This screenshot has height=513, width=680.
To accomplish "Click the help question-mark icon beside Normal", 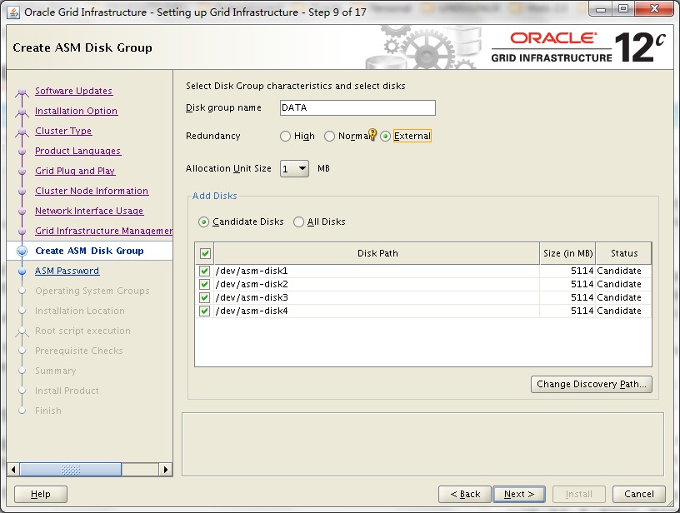I will coord(372,134).
